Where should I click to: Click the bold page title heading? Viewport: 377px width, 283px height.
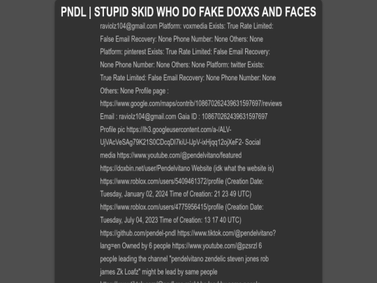(x=188, y=12)
